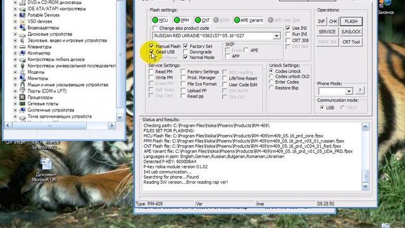This screenshot has width=405, height=228.
Task: Expand the Порты (COM и LPT) tree node
Action: pyautogui.click(x=15, y=91)
